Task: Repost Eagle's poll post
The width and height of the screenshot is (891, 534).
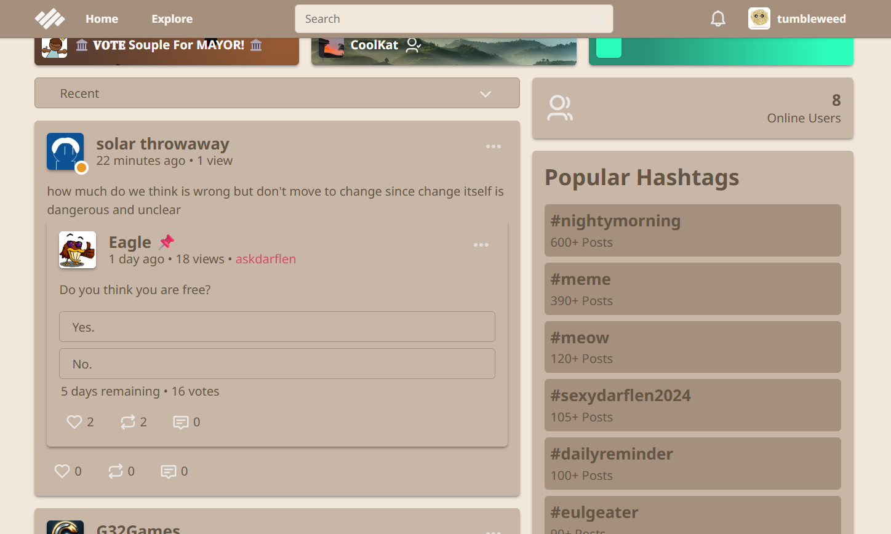Action: pyautogui.click(x=127, y=422)
